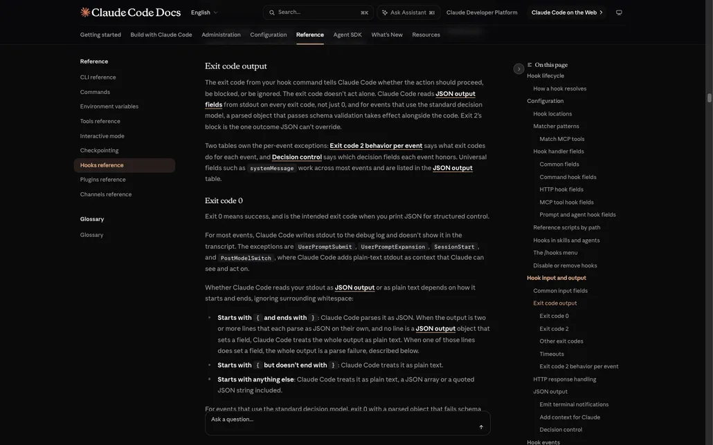Open the Resources tab

(426, 35)
